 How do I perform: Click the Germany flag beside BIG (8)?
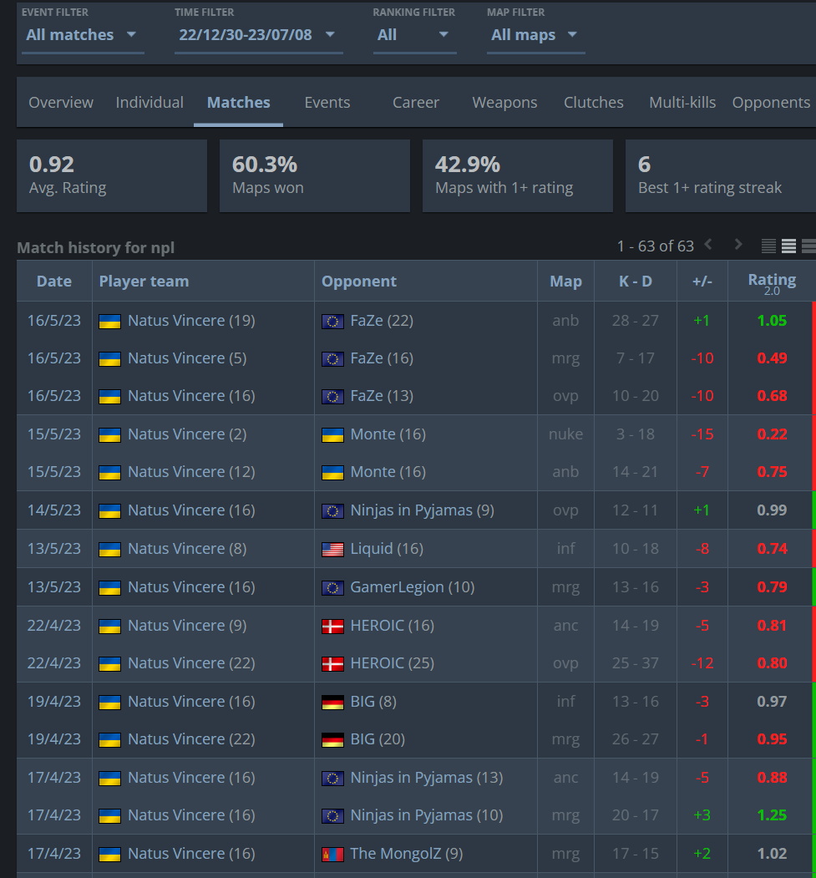pos(332,703)
